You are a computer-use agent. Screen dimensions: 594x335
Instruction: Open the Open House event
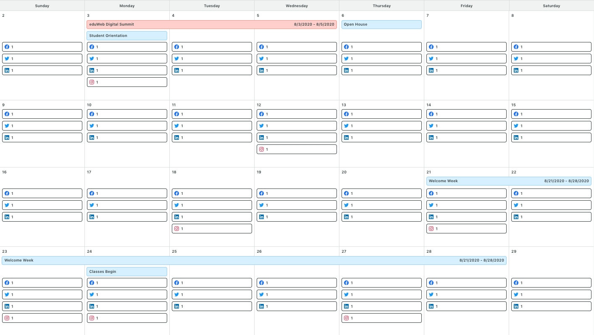coord(381,25)
